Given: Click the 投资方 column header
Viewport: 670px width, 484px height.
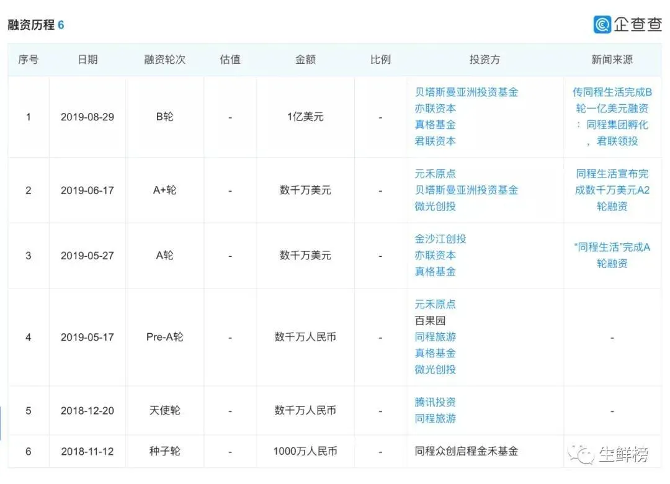Looking at the screenshot, I should point(485,60).
